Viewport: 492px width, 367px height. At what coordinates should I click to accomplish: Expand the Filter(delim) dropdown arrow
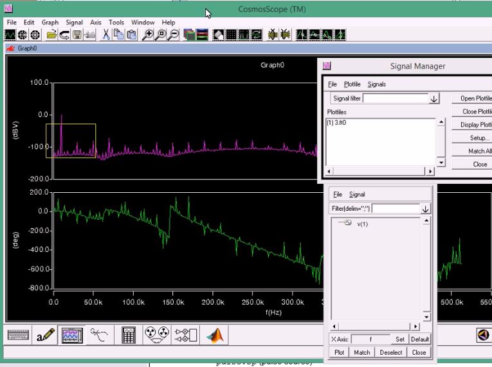coord(425,209)
